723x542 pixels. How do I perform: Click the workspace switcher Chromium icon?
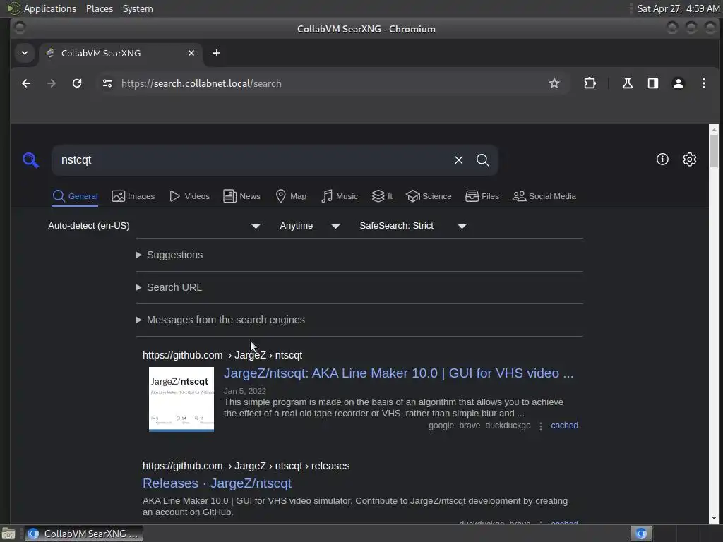point(641,534)
